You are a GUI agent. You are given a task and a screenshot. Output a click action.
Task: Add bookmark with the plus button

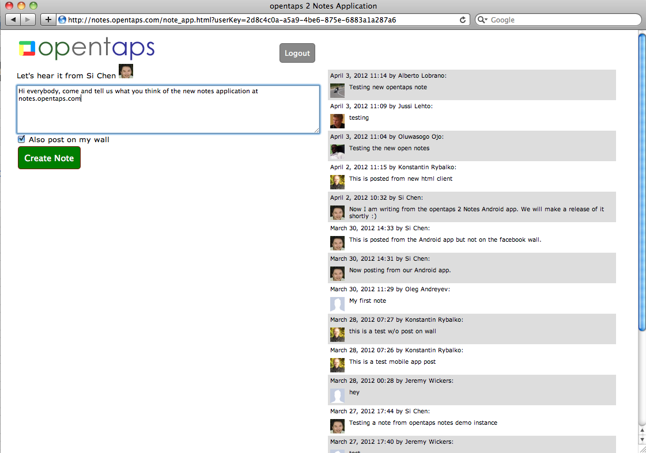(48, 20)
